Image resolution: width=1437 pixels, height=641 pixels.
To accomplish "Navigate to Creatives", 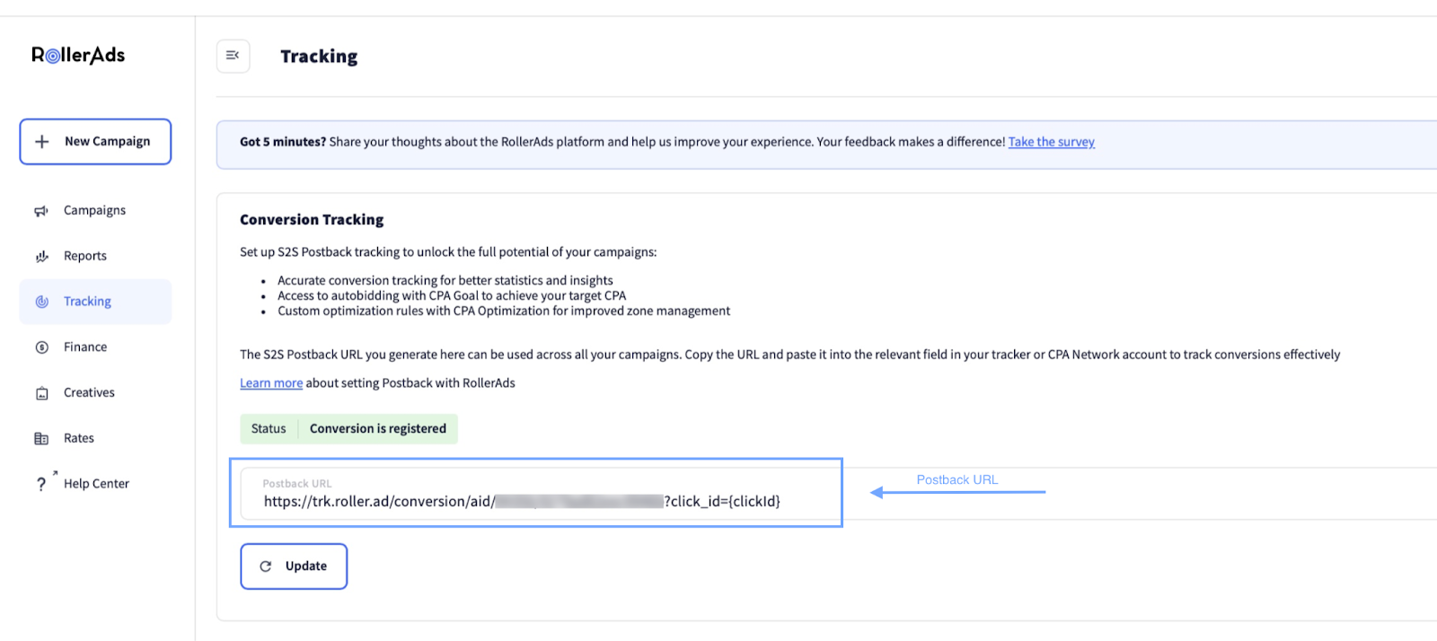I will (x=95, y=392).
